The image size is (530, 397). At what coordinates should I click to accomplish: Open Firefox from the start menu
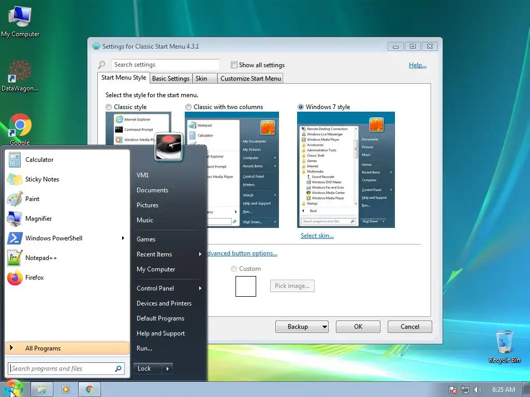pyautogui.click(x=67, y=278)
